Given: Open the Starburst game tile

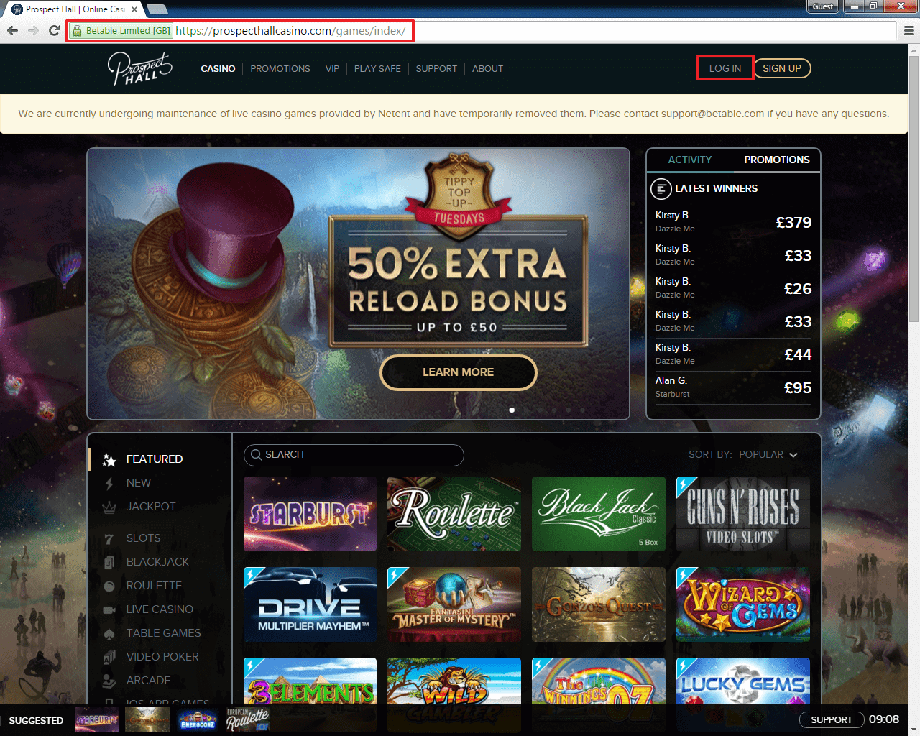Looking at the screenshot, I should 310,514.
